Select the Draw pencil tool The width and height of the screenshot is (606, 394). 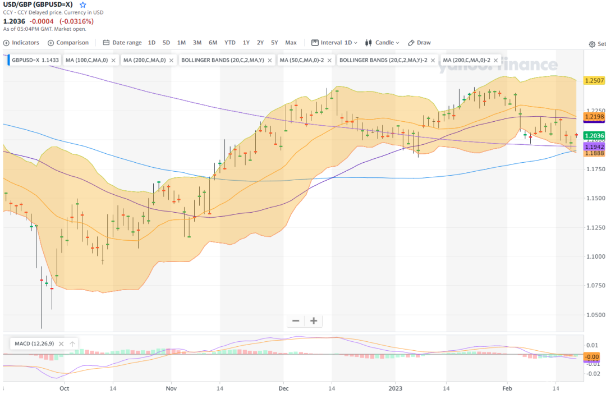pos(419,43)
